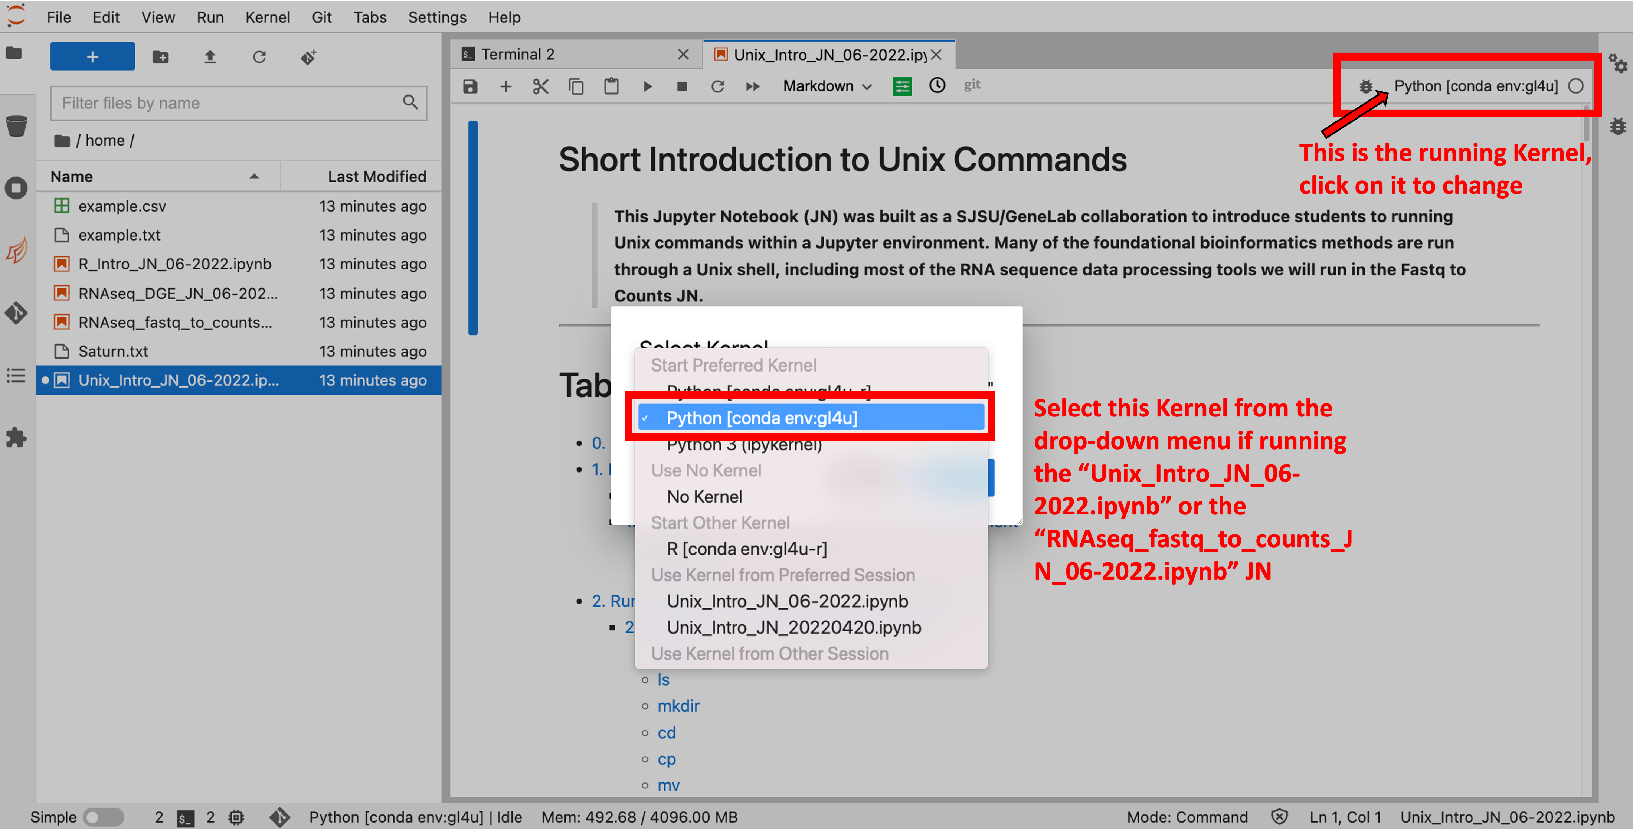Follow the cd table of contents link

[666, 733]
